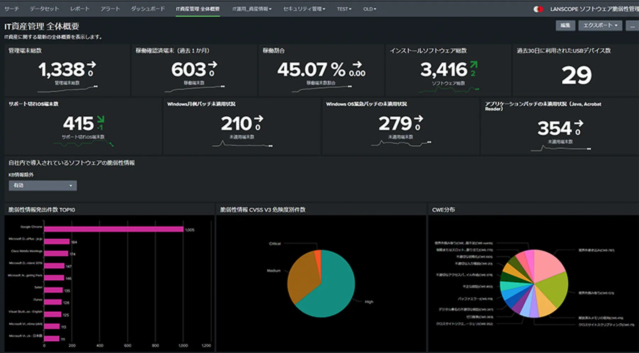The height and width of the screenshot is (353, 639).
Task: Click the CWE分布 panel title
Action: click(443, 210)
